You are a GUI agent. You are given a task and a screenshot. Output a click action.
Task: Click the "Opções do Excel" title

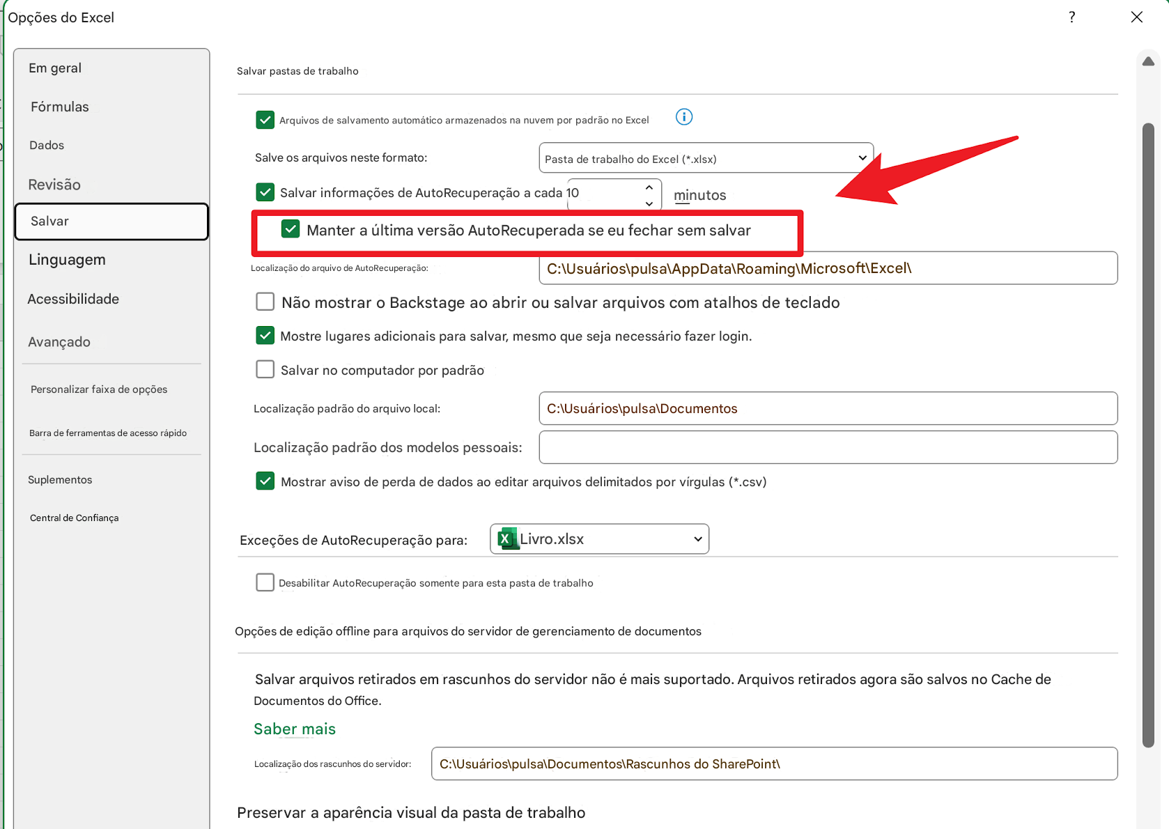[x=61, y=17]
